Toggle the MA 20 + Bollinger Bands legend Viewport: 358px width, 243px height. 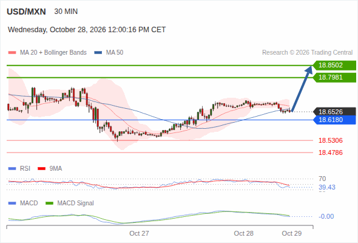point(53,53)
